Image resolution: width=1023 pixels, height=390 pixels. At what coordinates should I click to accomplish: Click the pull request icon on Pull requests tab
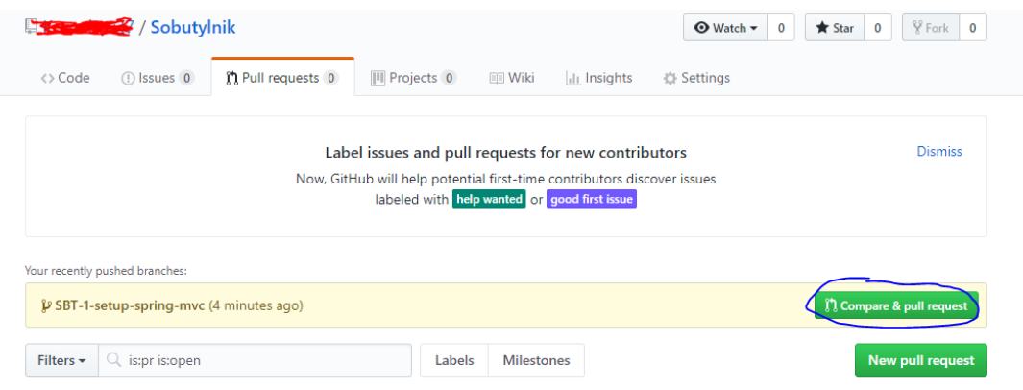(231, 78)
